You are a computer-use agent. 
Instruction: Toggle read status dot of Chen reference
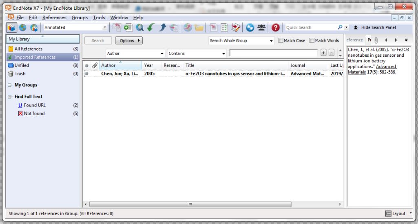pos(86,73)
